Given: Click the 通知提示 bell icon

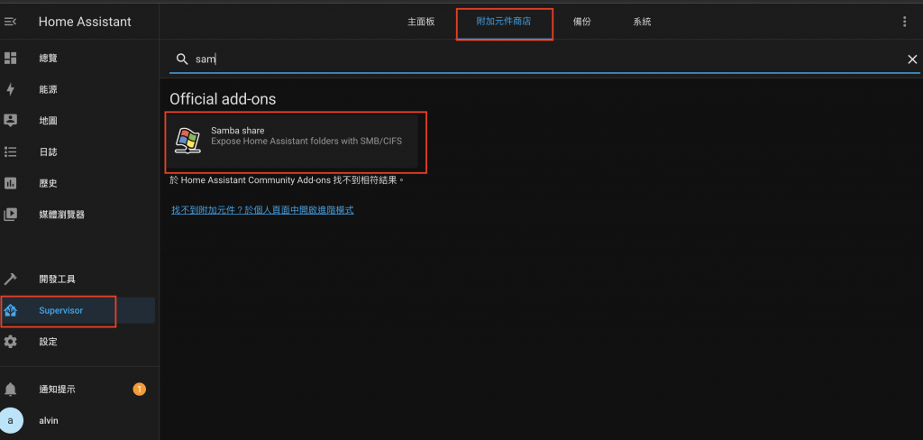Looking at the screenshot, I should click(x=11, y=390).
